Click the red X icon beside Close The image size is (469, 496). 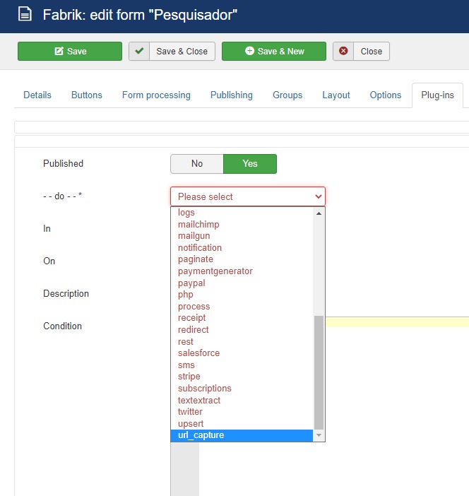click(343, 51)
